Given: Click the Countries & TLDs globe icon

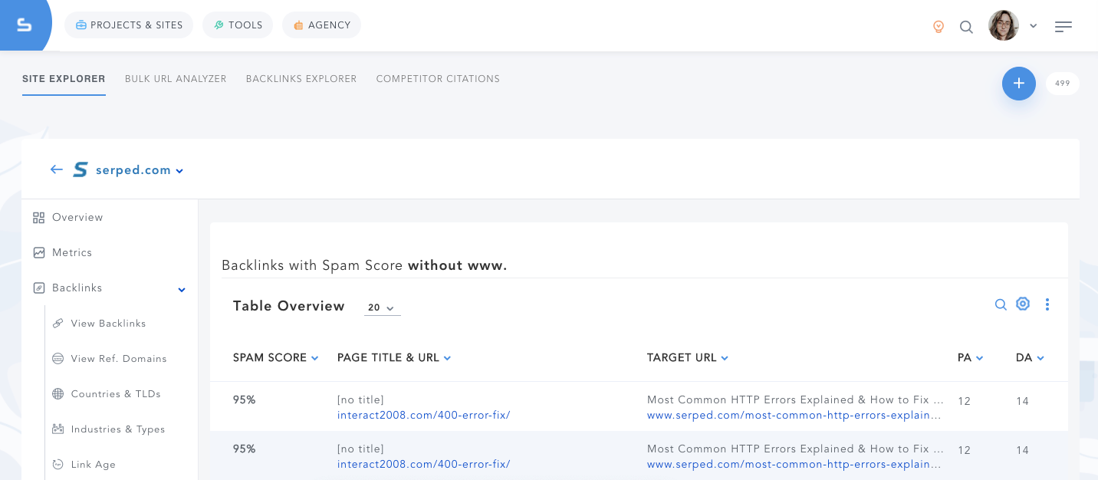Looking at the screenshot, I should [x=58, y=394].
